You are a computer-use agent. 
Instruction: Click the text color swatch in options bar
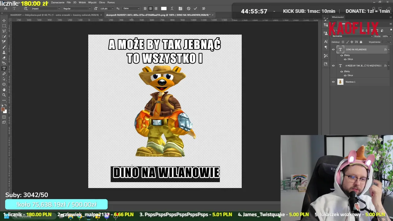coord(164,9)
